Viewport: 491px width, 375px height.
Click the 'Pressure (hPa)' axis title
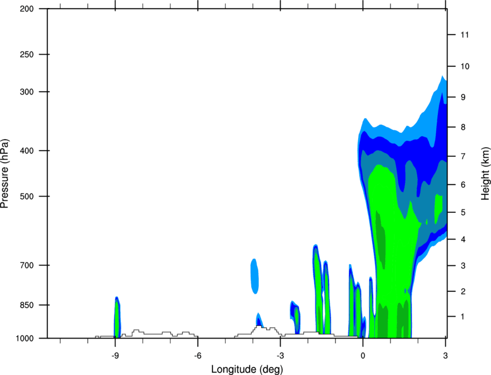(x=5, y=174)
